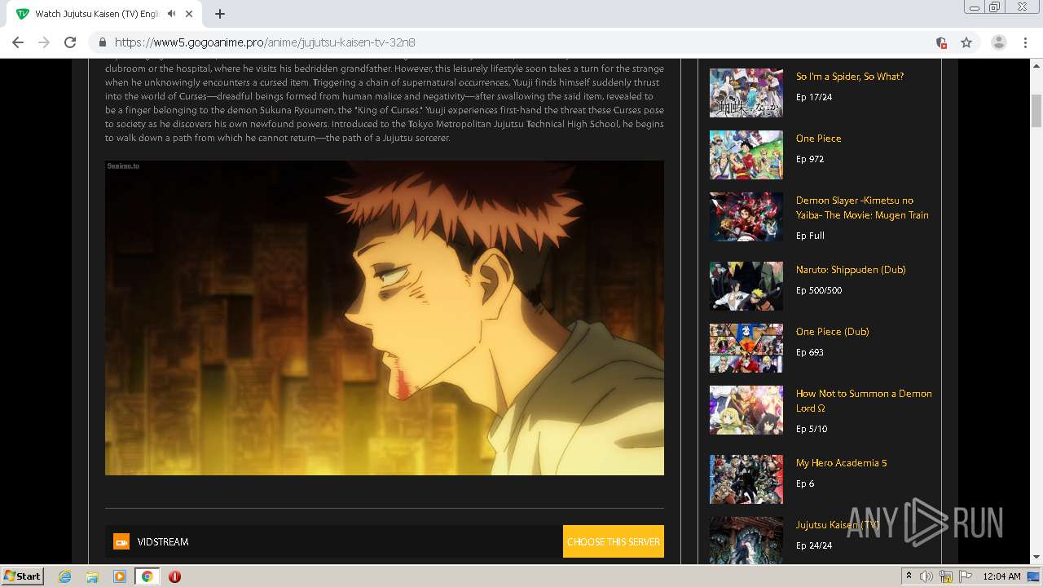1043x587 pixels.
Task: Go back with the browser back arrow
Action: pos(18,42)
